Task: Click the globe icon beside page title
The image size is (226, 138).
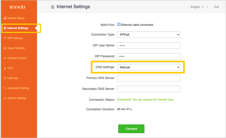Action: pyautogui.click(x=52, y=7)
